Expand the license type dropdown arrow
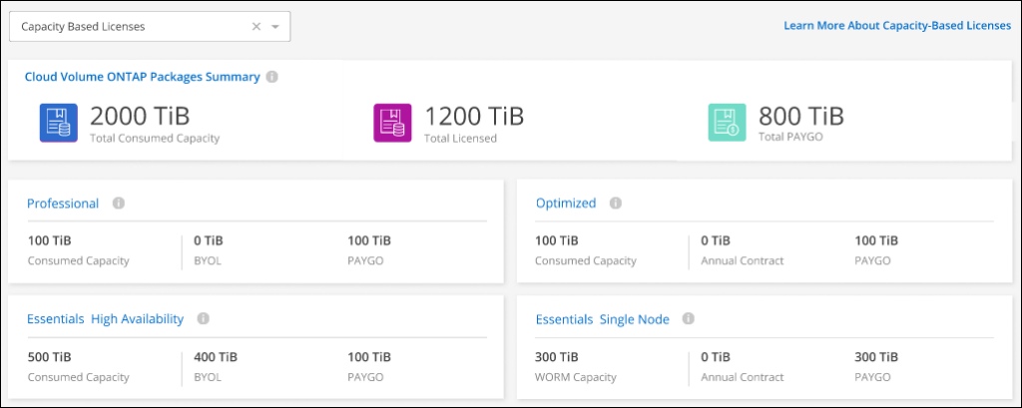Image resolution: width=1022 pixels, height=408 pixels. (275, 27)
